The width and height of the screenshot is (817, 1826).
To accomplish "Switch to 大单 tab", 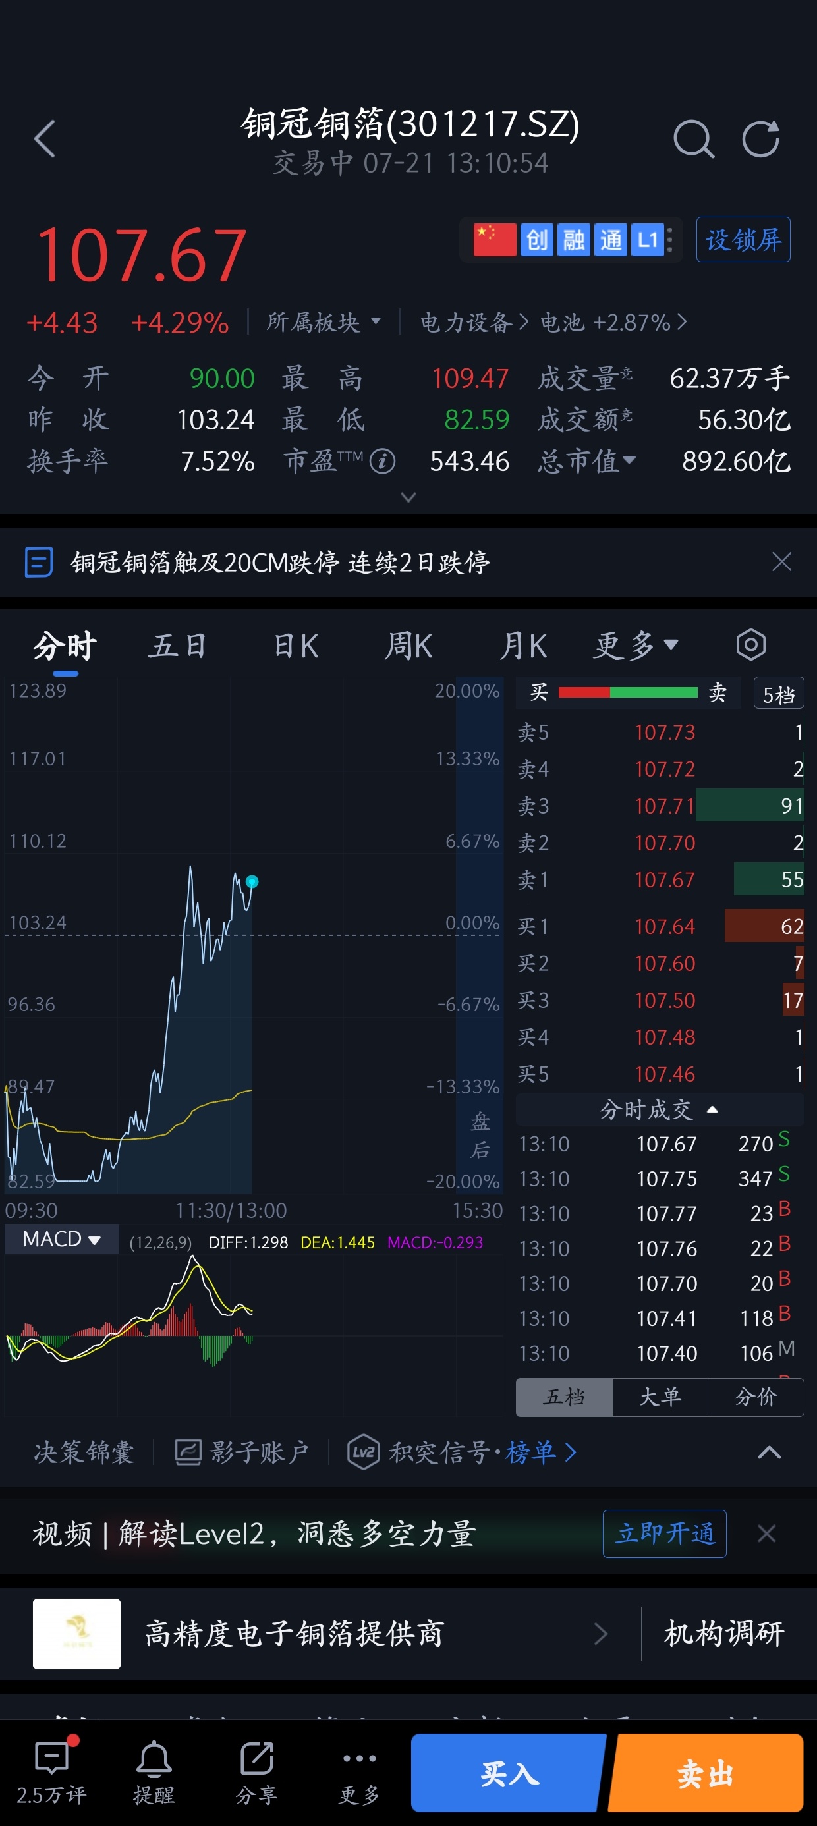I will pos(660,1397).
